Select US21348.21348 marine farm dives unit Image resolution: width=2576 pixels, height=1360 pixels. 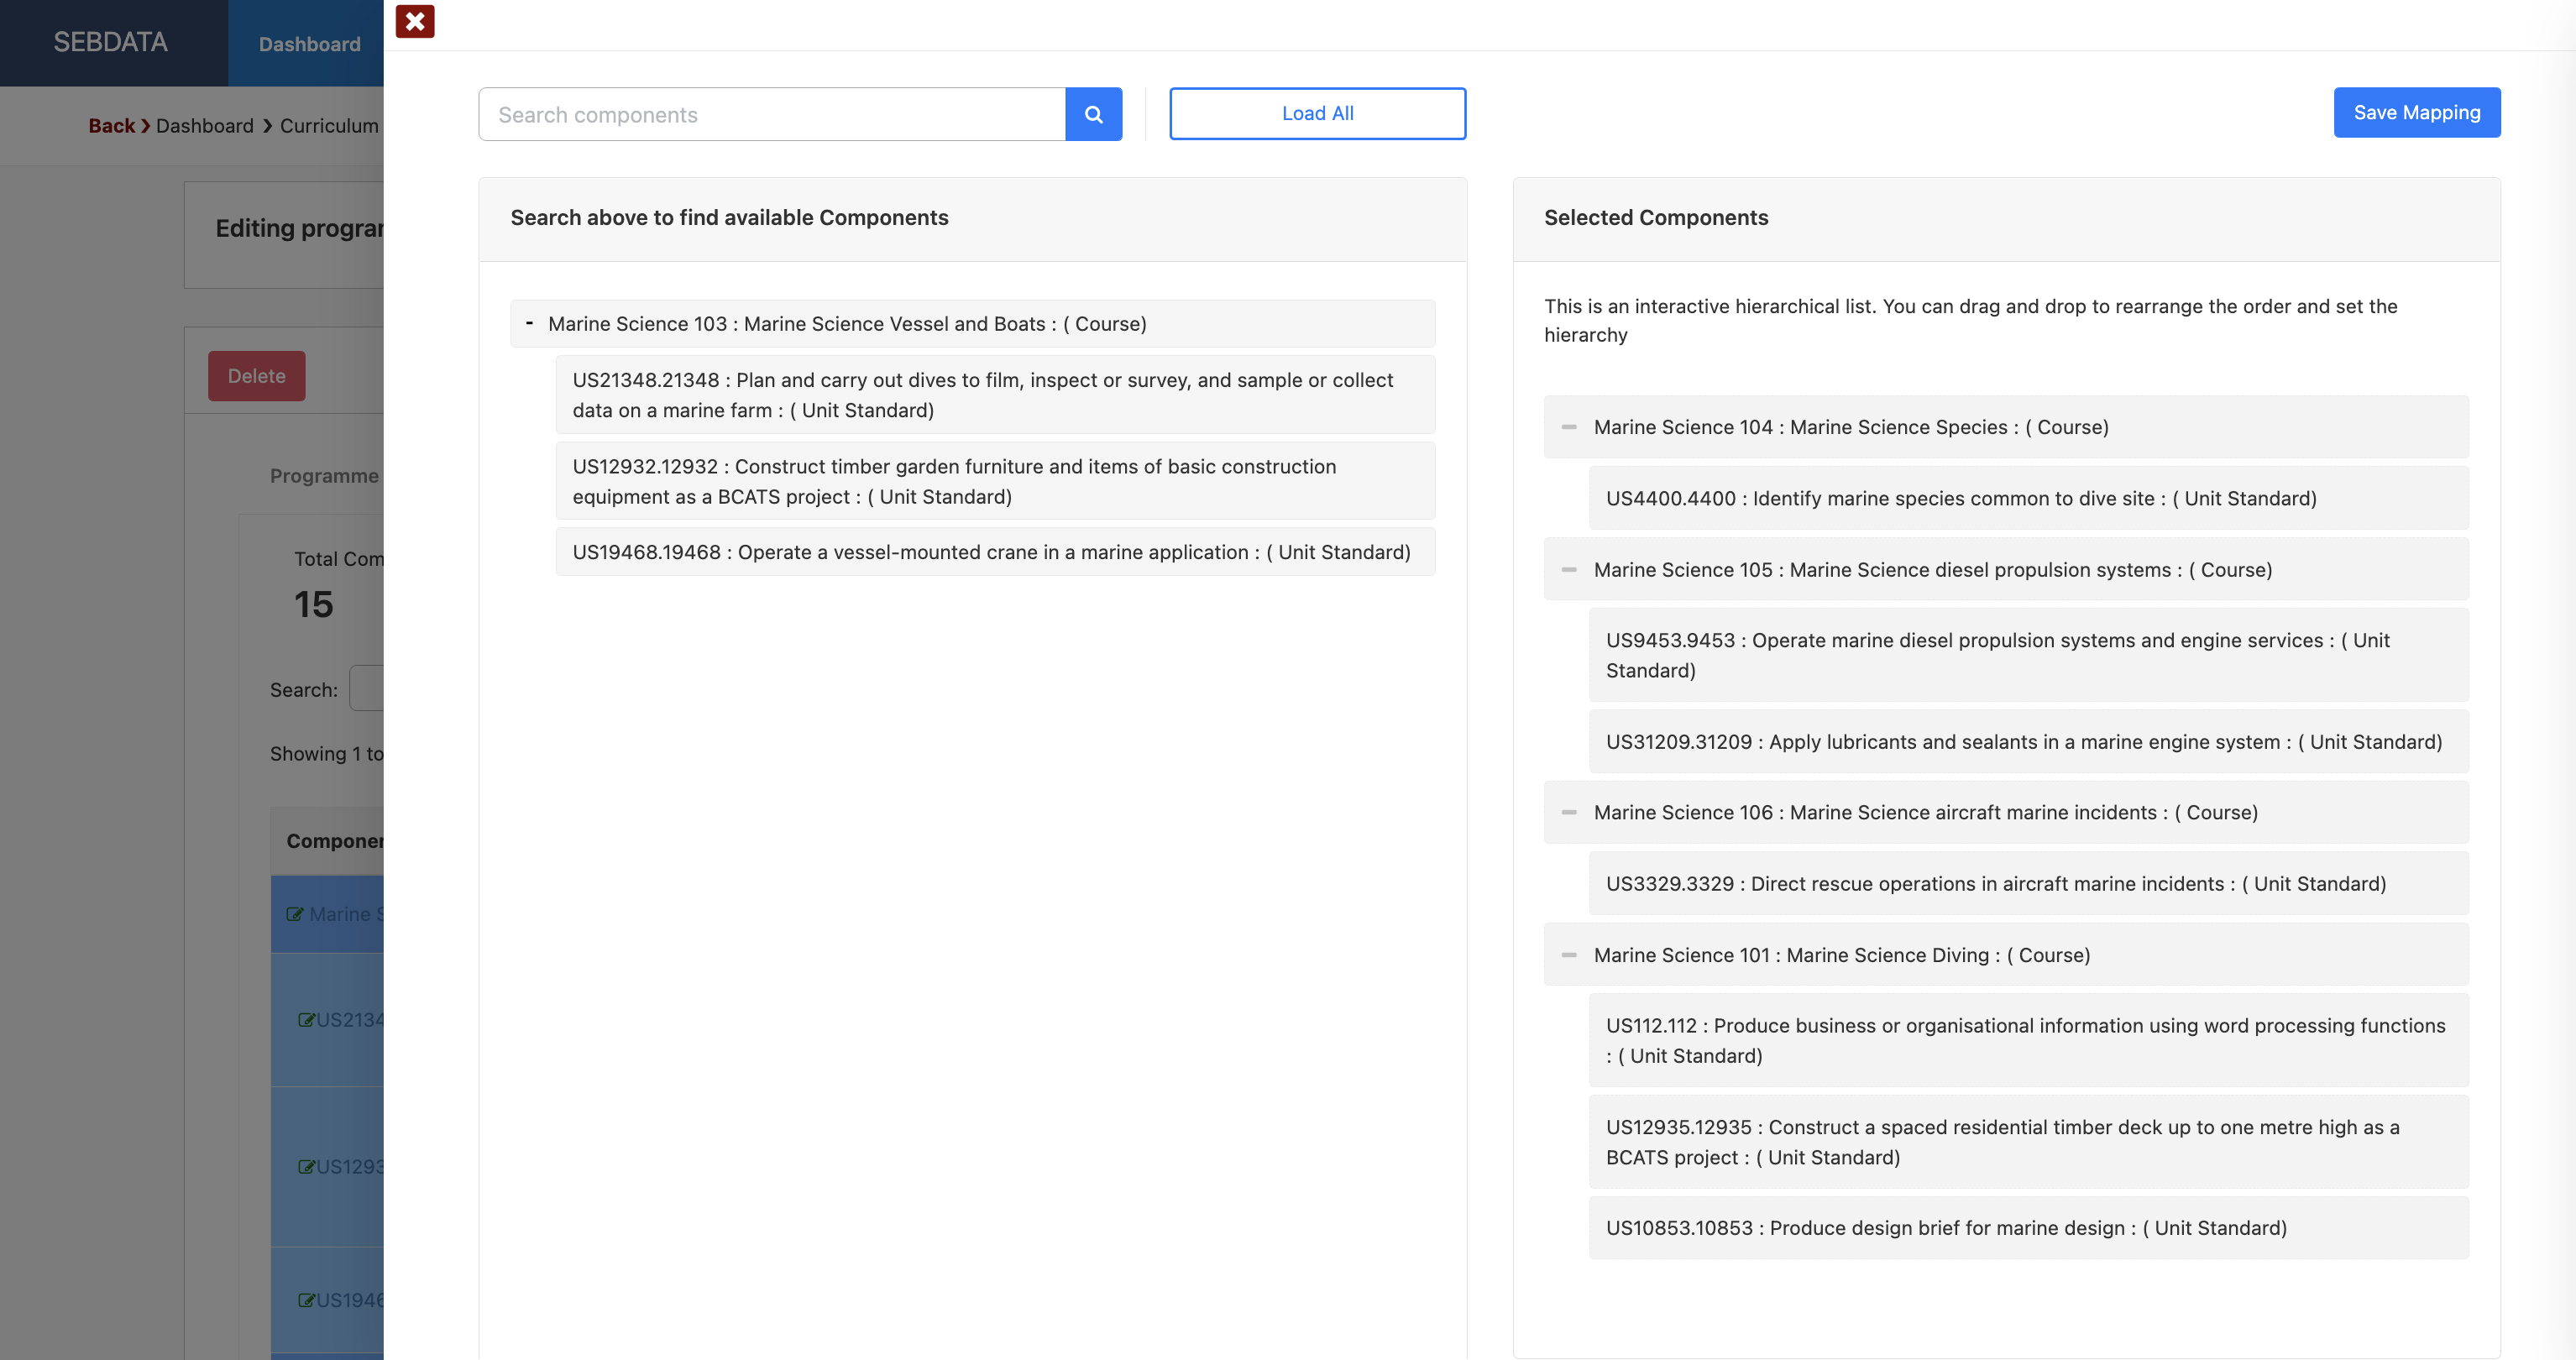(995, 395)
